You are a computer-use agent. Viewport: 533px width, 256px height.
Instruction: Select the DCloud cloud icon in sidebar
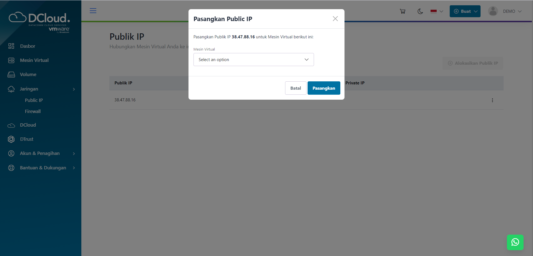click(x=11, y=125)
